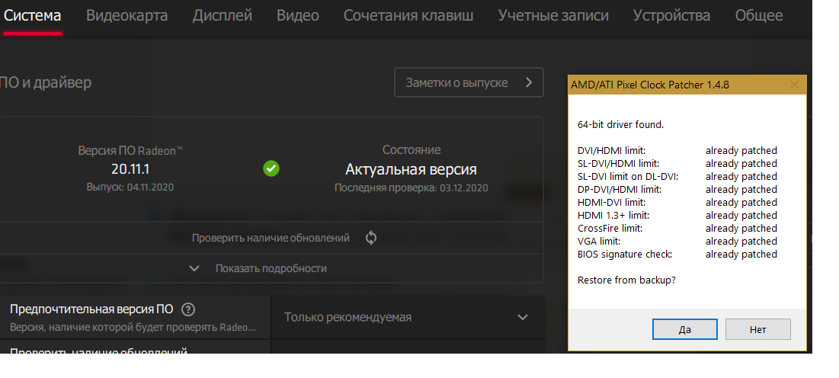839x378 pixels.
Task: Select the Общее tab
Action: click(759, 15)
